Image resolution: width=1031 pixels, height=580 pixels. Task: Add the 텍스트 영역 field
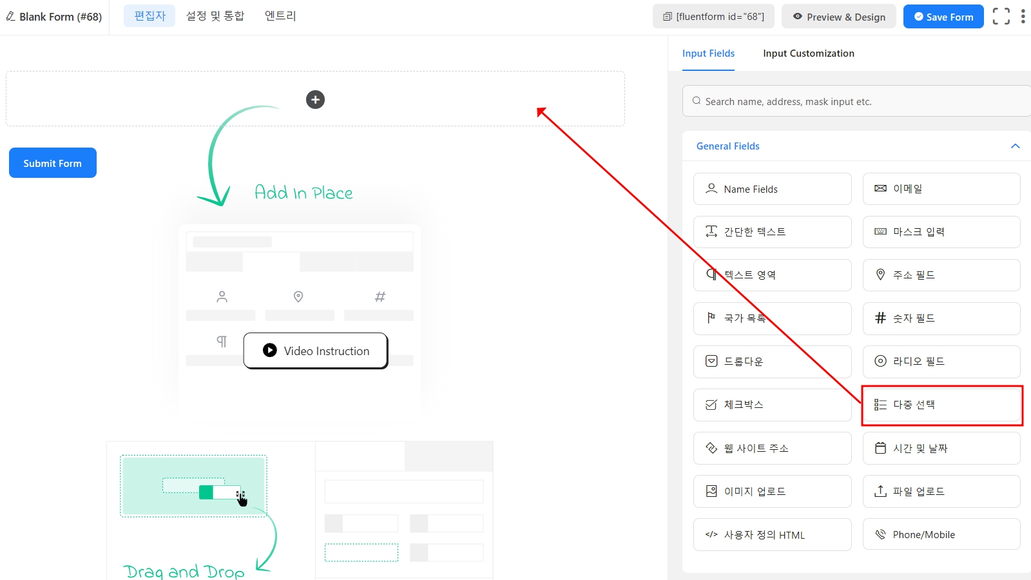(773, 275)
